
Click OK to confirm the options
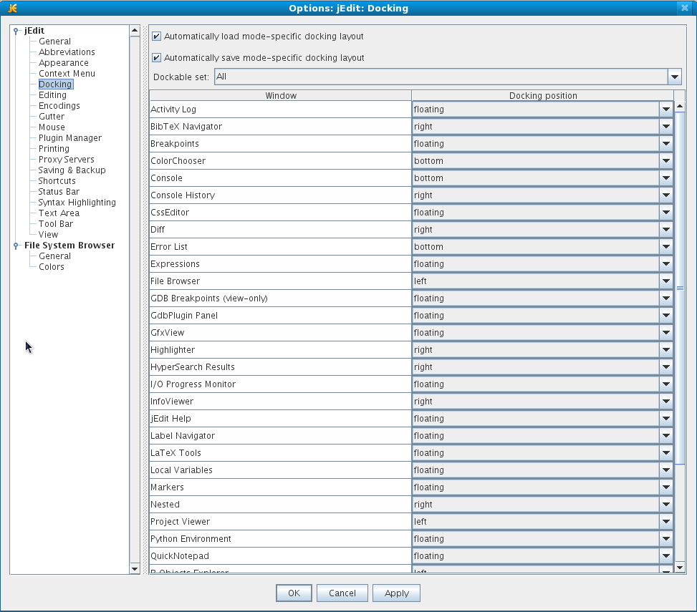pos(294,593)
